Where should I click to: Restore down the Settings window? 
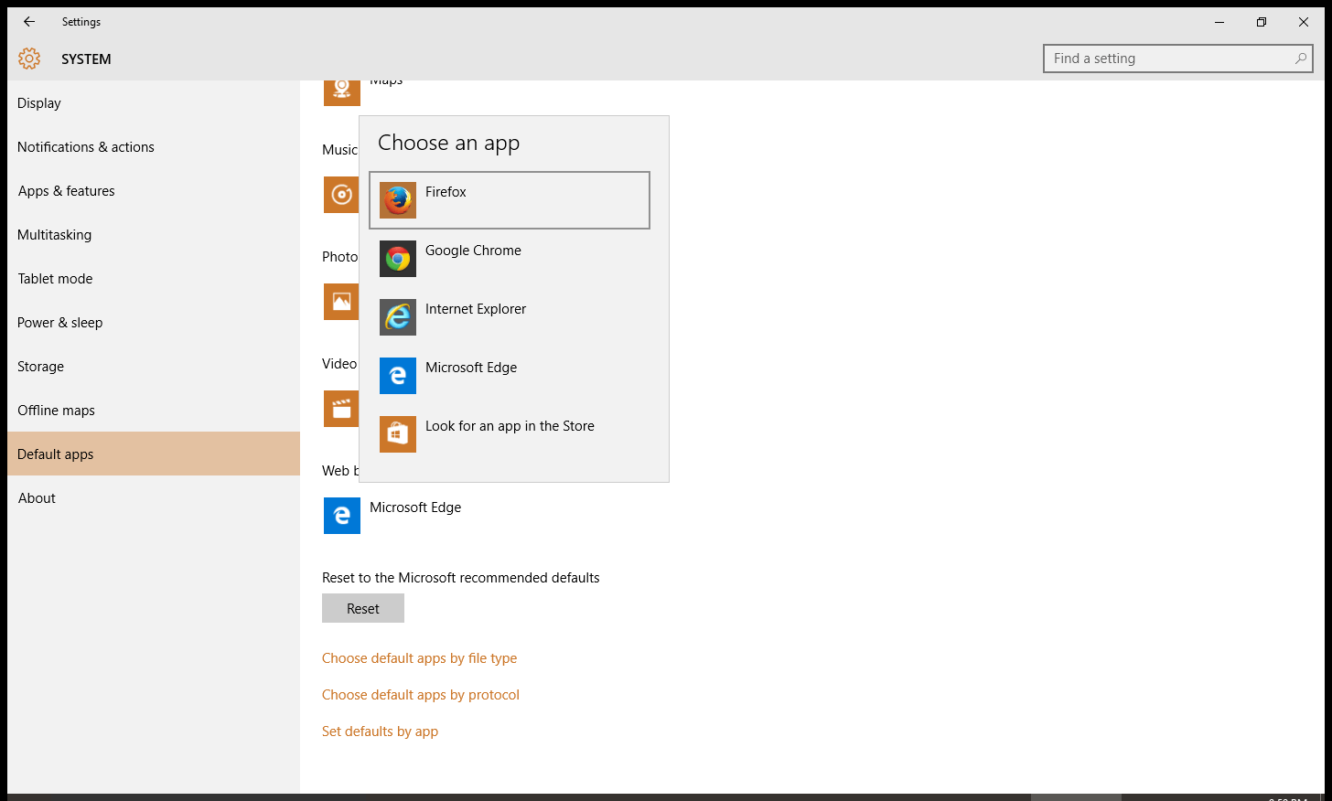(x=1262, y=22)
